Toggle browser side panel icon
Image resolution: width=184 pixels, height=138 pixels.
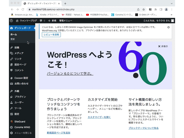click(x=161, y=9)
